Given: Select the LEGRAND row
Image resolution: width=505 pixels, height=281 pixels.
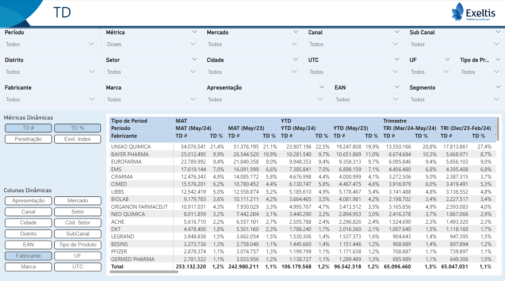Looking at the screenshot, I should (x=303, y=236).
